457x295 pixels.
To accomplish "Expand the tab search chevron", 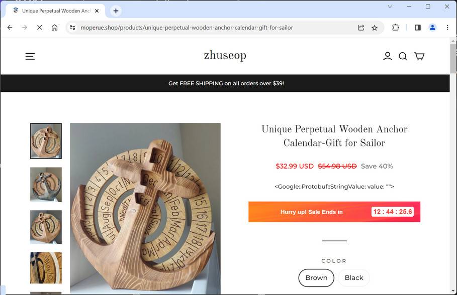I will pyautogui.click(x=390, y=7).
